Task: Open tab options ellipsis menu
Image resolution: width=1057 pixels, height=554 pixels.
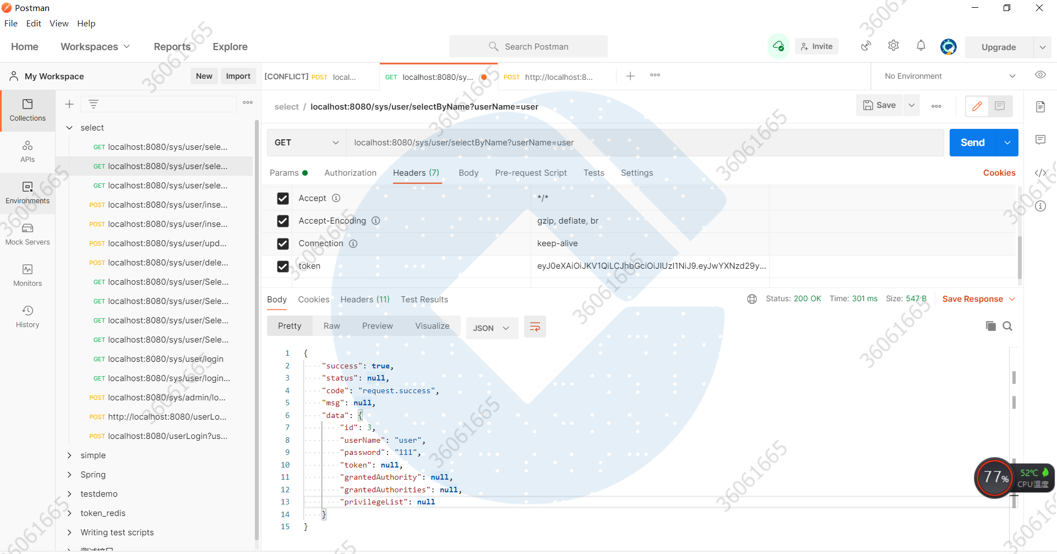Action: (x=655, y=75)
